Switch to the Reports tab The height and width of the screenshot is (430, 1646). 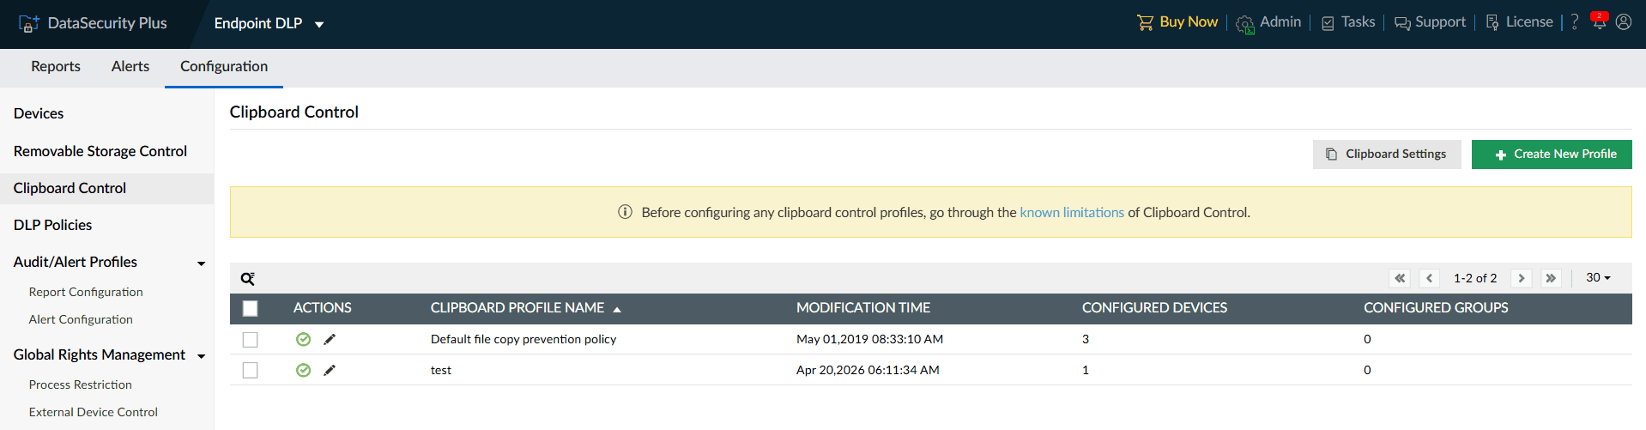click(56, 66)
